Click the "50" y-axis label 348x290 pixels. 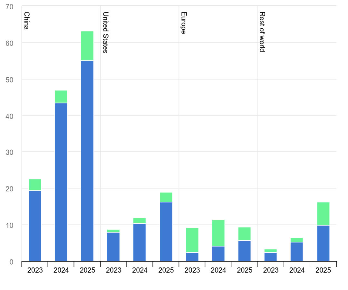tap(10, 80)
